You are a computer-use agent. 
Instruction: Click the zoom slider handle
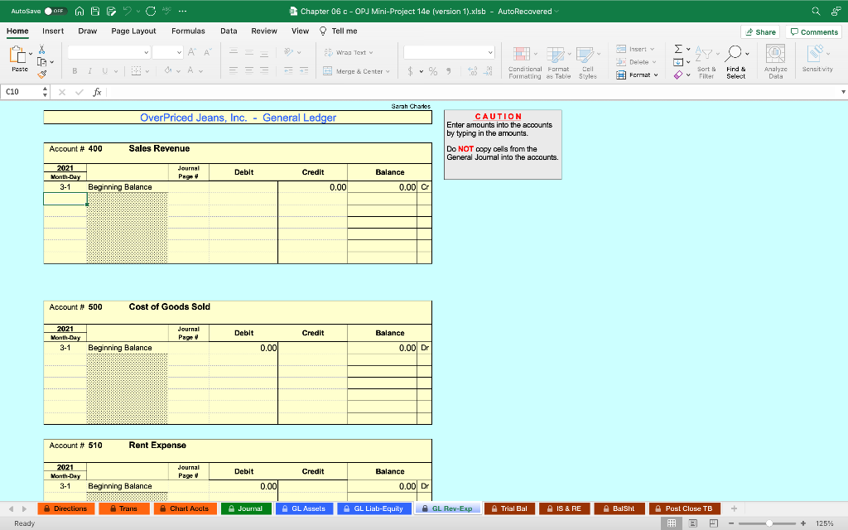click(768, 523)
